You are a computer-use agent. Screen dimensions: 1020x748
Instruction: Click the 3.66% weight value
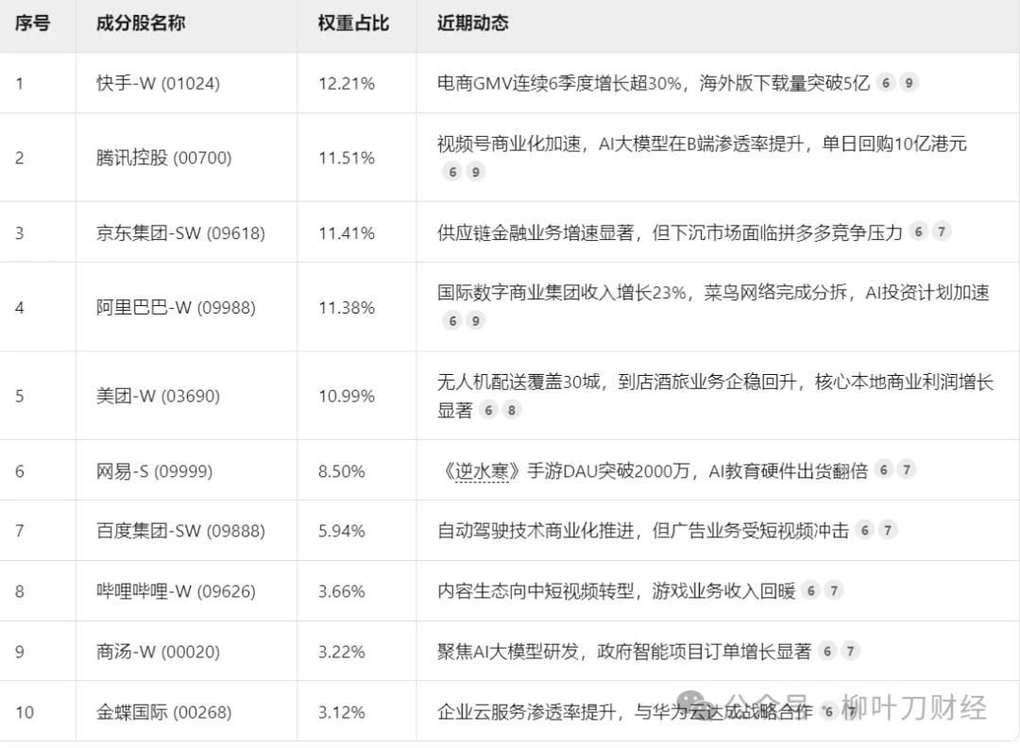tap(342, 591)
